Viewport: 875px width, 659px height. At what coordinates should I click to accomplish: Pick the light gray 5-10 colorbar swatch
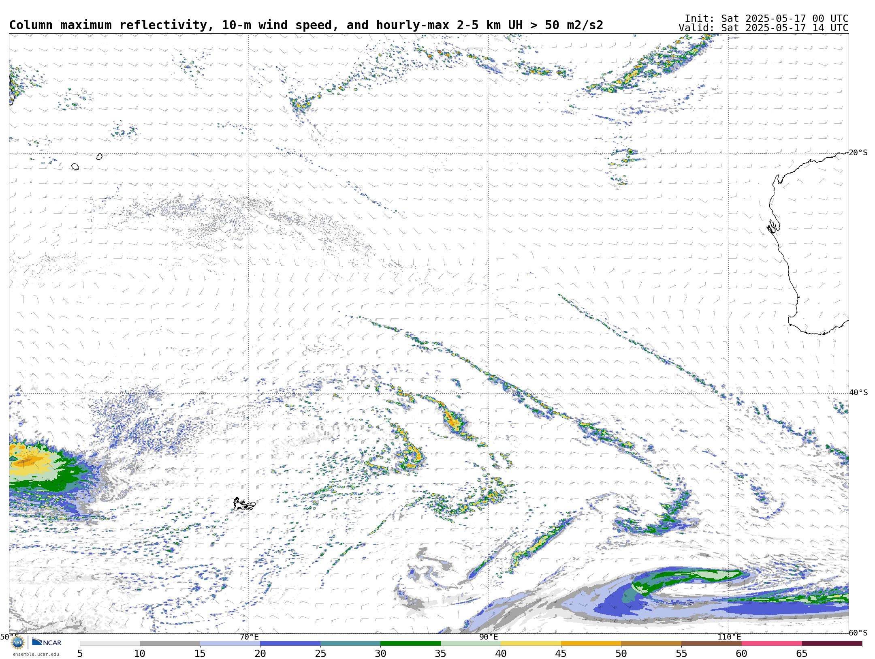110,643
